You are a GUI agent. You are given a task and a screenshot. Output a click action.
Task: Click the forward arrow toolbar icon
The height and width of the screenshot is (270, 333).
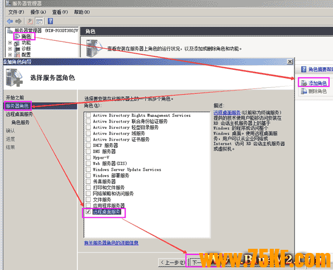pos(19,21)
